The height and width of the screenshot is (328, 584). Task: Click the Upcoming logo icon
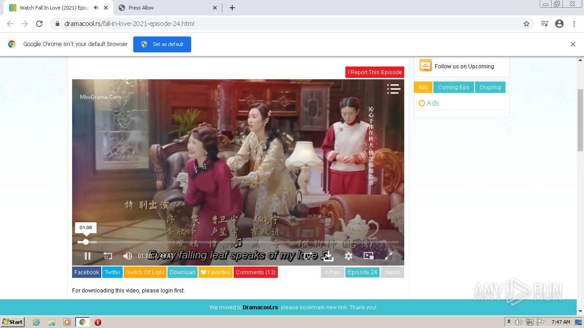pyautogui.click(x=426, y=66)
